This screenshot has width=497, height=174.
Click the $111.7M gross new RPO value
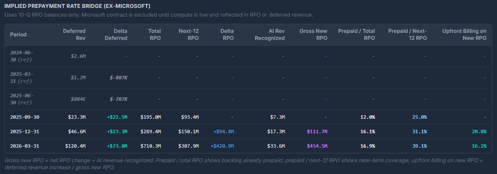pyautogui.click(x=317, y=131)
